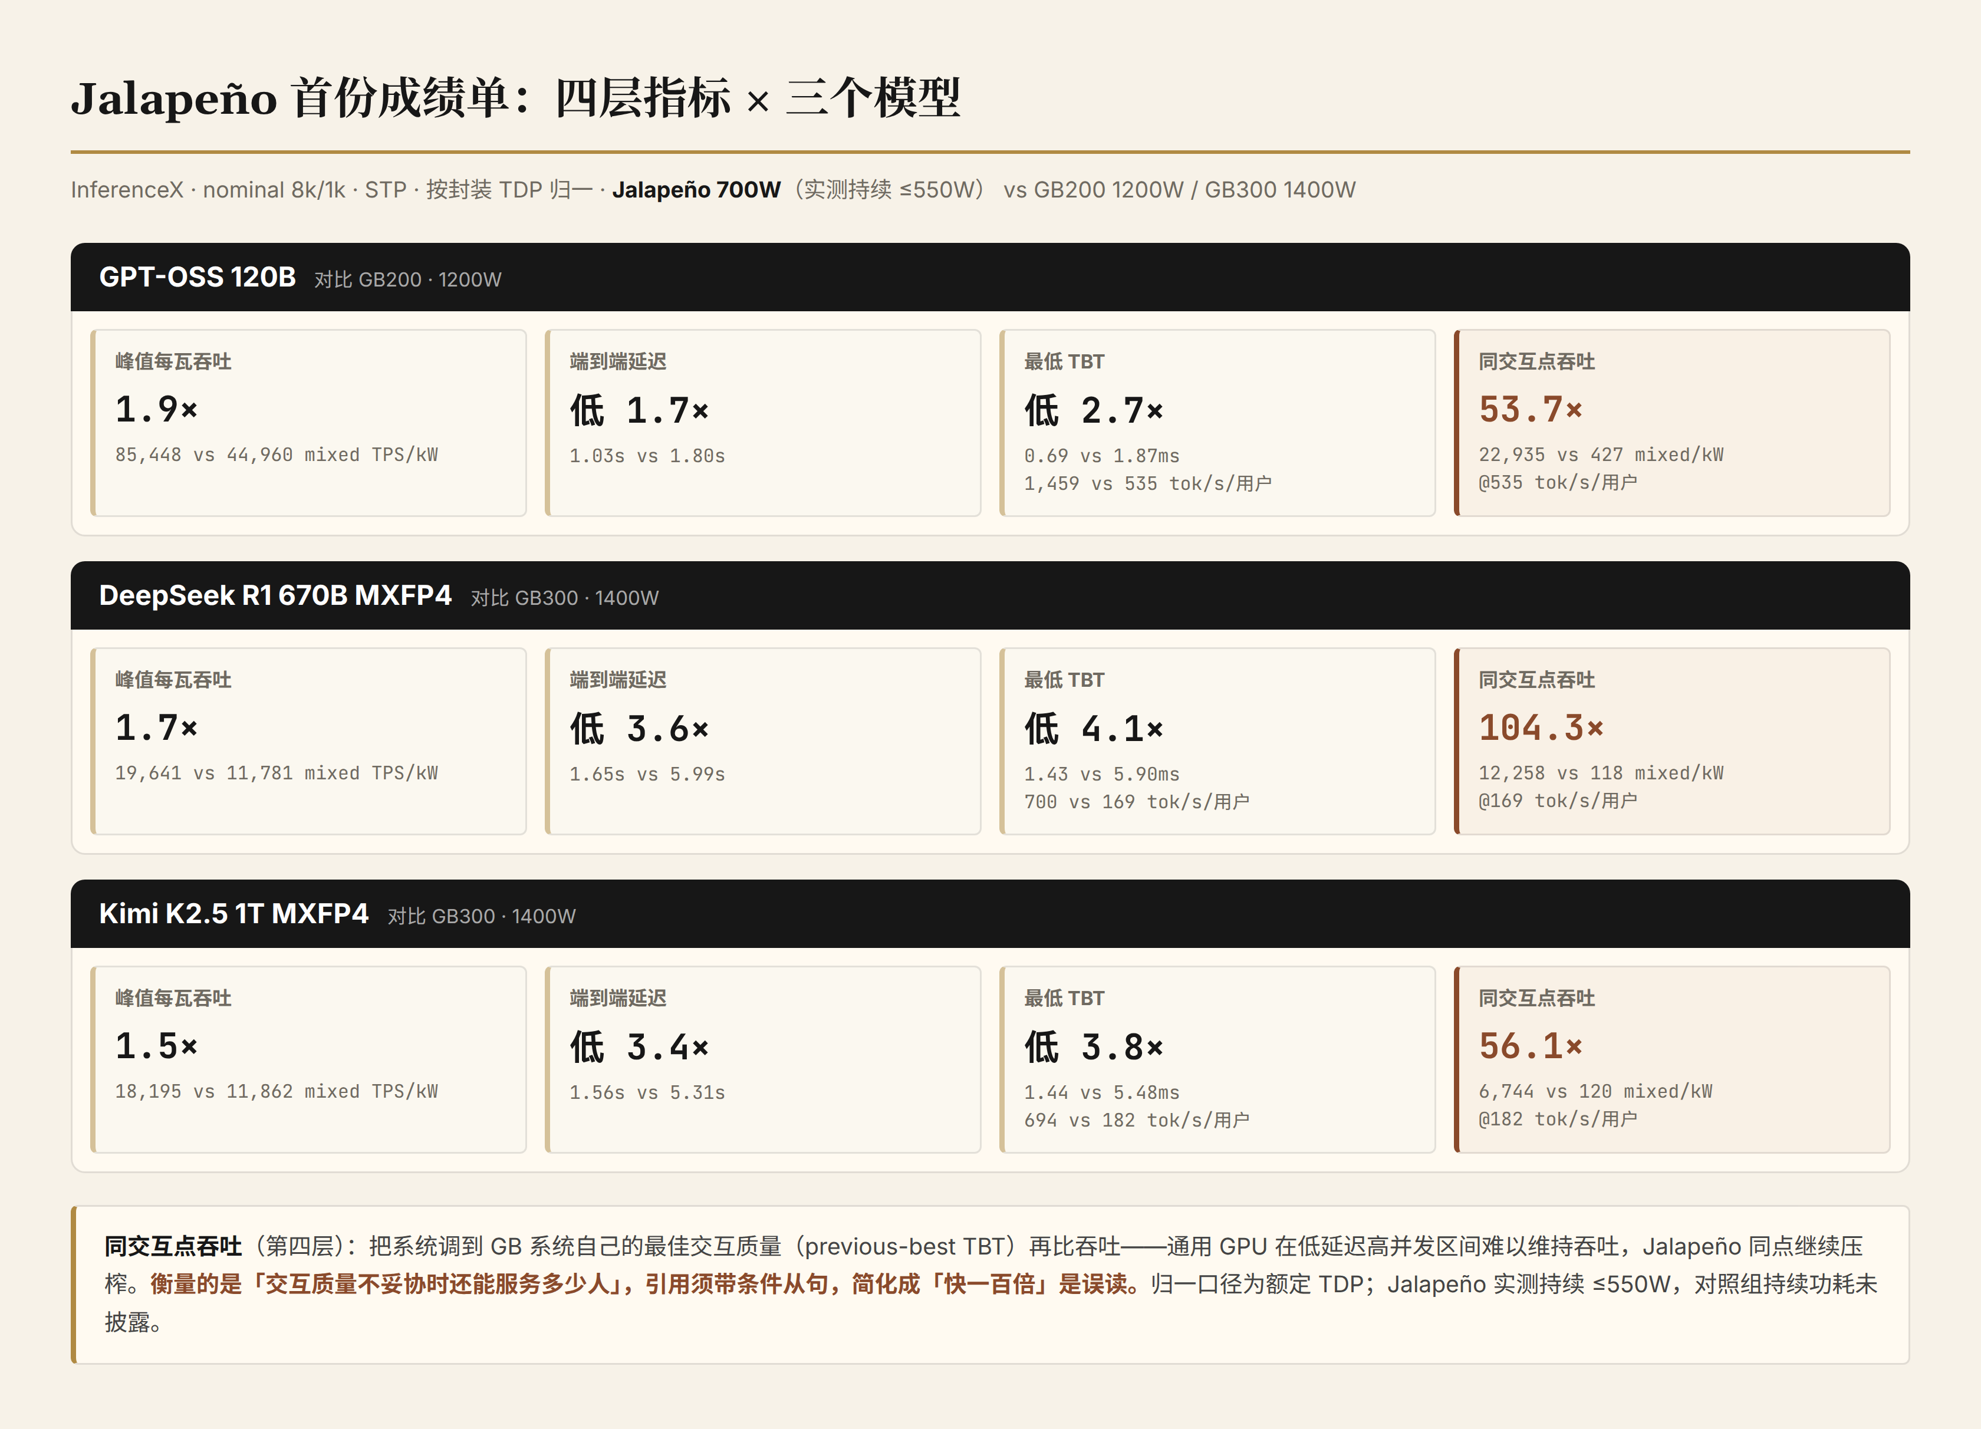
Task: Click '700 vs 169 tok/s/用户' text
Action: pos(1136,802)
